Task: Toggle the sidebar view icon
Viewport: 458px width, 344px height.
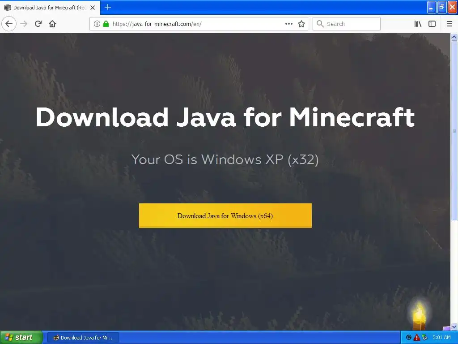Action: pos(432,24)
